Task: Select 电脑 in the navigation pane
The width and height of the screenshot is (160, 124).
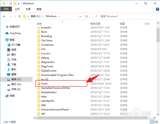Action: [x=10, y=40]
